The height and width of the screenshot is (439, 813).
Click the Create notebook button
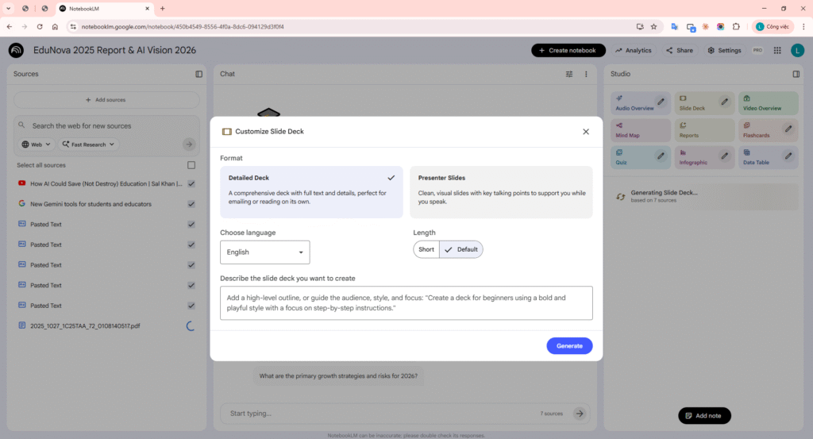568,50
